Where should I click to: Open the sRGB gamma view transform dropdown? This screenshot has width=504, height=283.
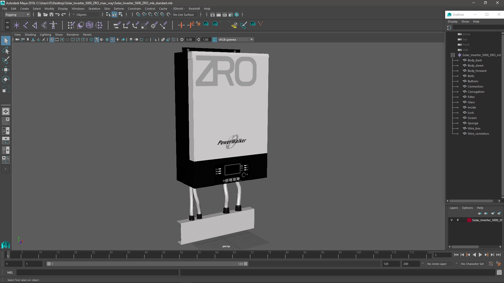(x=236, y=40)
